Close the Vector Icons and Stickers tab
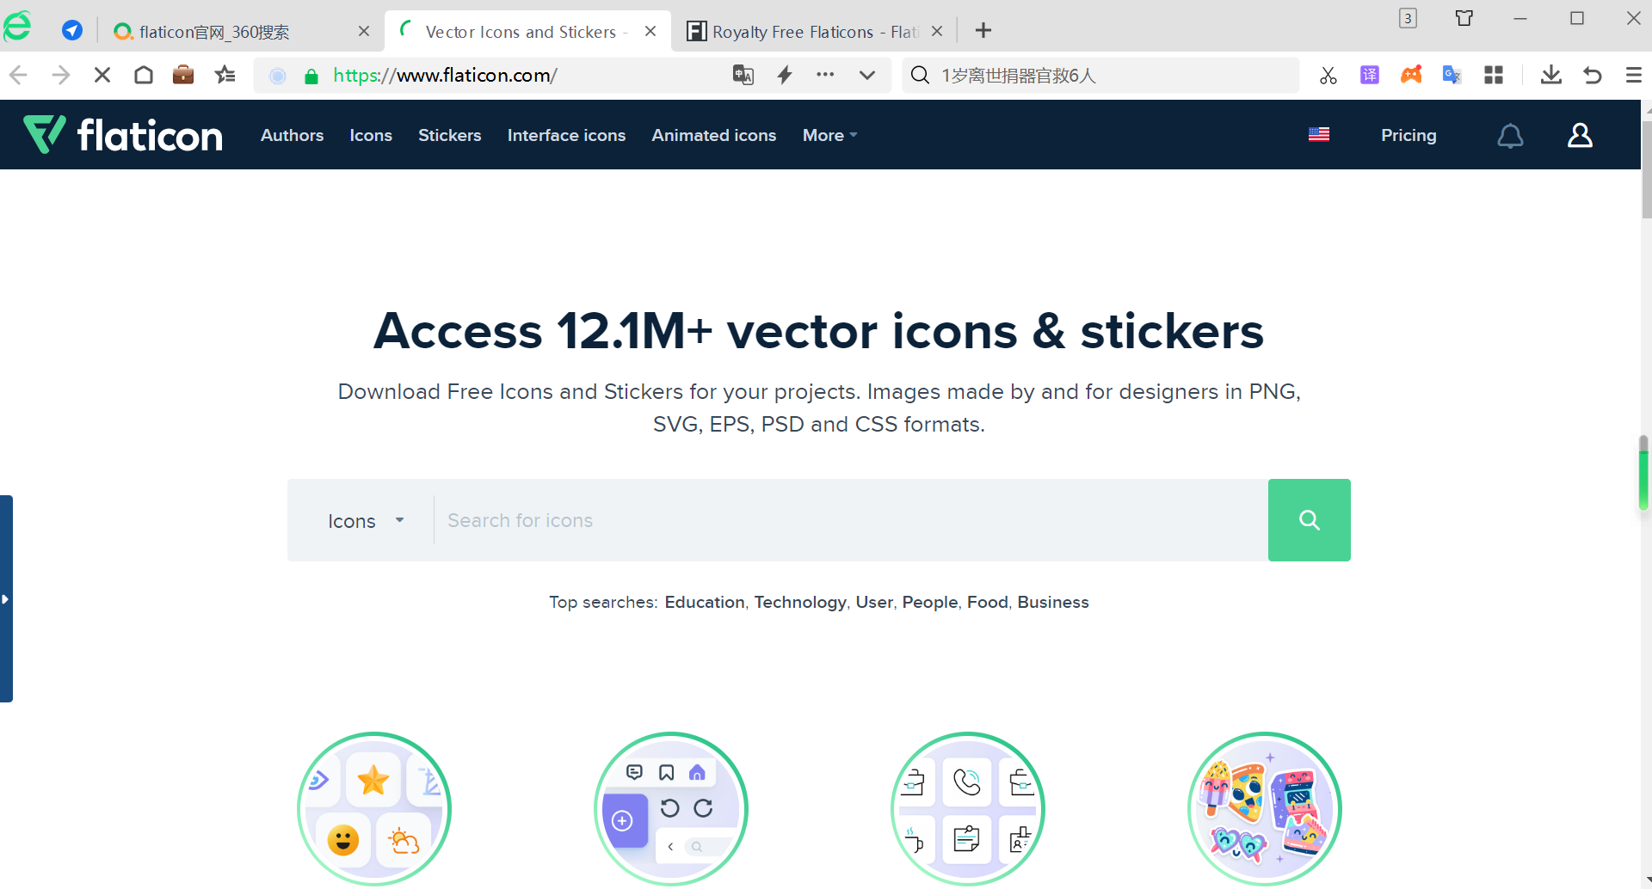The image size is (1652, 889). [x=650, y=31]
